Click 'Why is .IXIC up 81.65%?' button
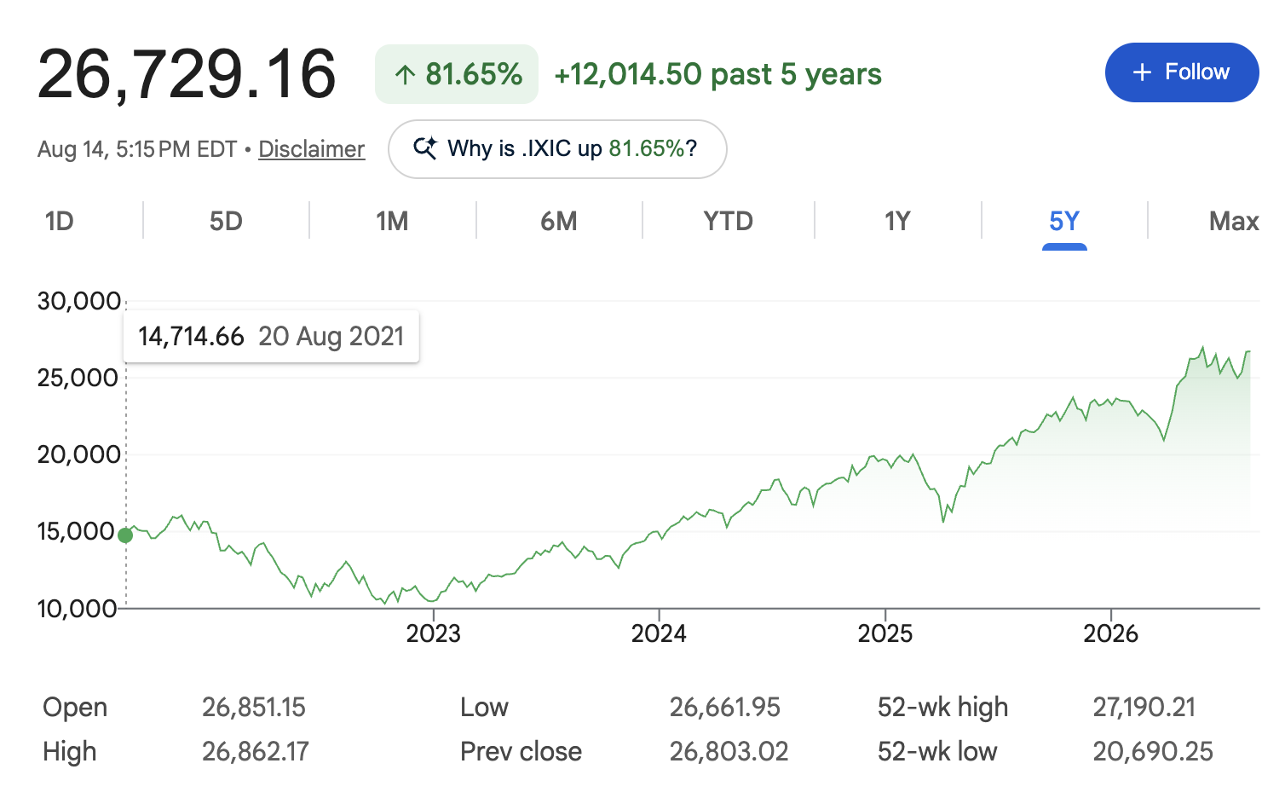Viewport: 1285px width, 798px height. [x=557, y=149]
